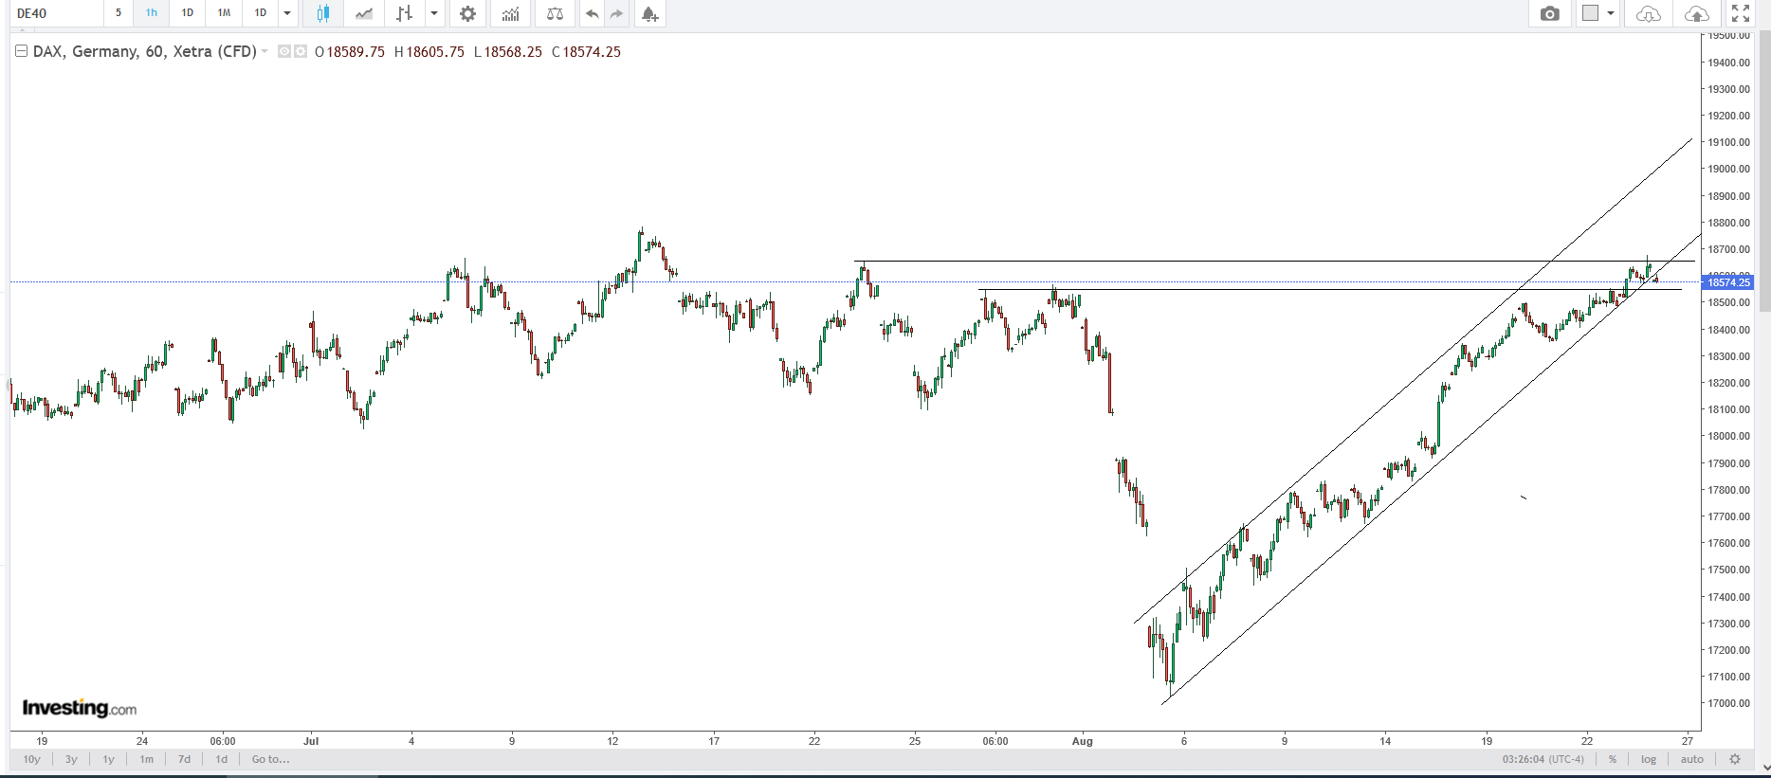Open the indicators panel icon
The height and width of the screenshot is (778, 1771).
coord(511,13)
